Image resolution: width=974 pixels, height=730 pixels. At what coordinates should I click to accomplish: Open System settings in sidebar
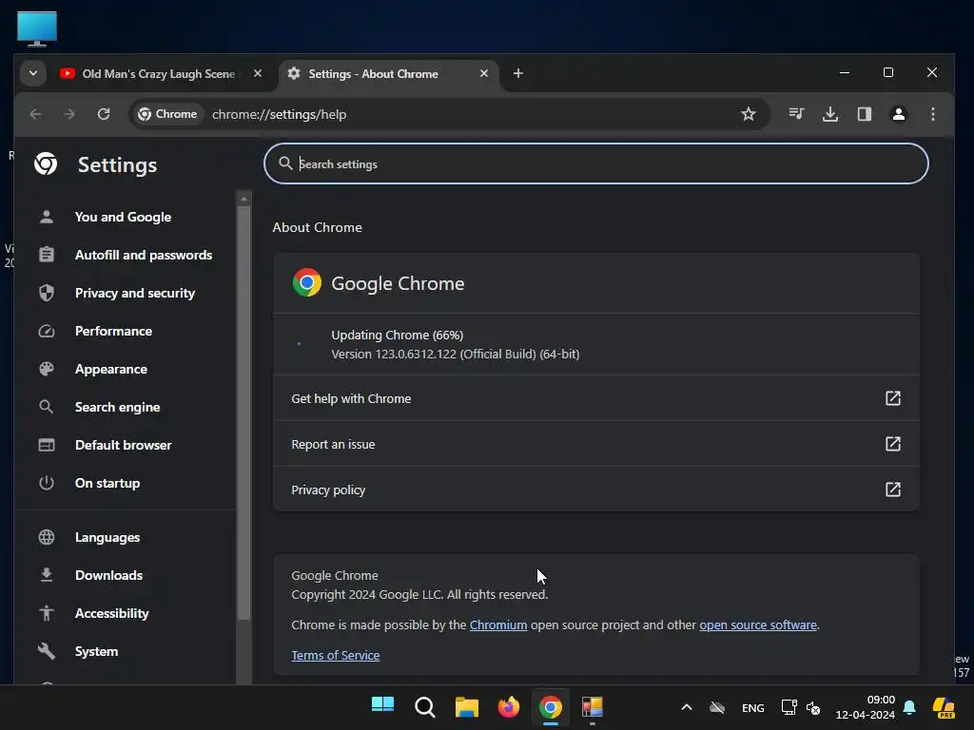(x=96, y=651)
